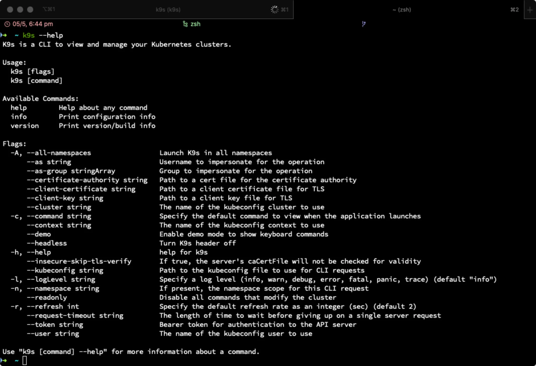Click the red close window button
Viewport: 536px width, 366px height.
(10, 10)
